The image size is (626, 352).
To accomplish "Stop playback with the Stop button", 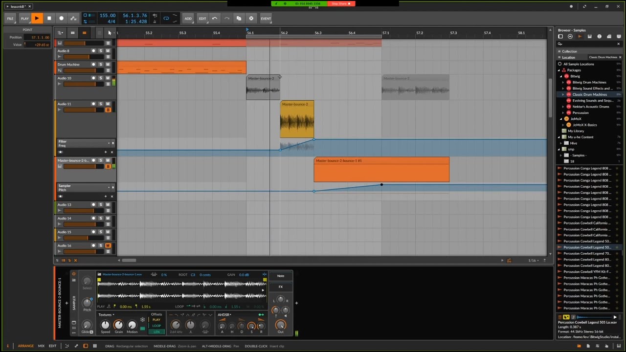I will point(49,19).
